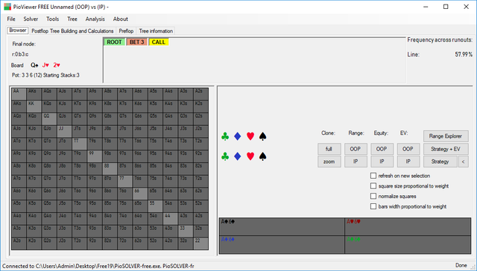Select the red heart suit in bottom row
The height and width of the screenshot is (271, 477).
pyautogui.click(x=250, y=156)
